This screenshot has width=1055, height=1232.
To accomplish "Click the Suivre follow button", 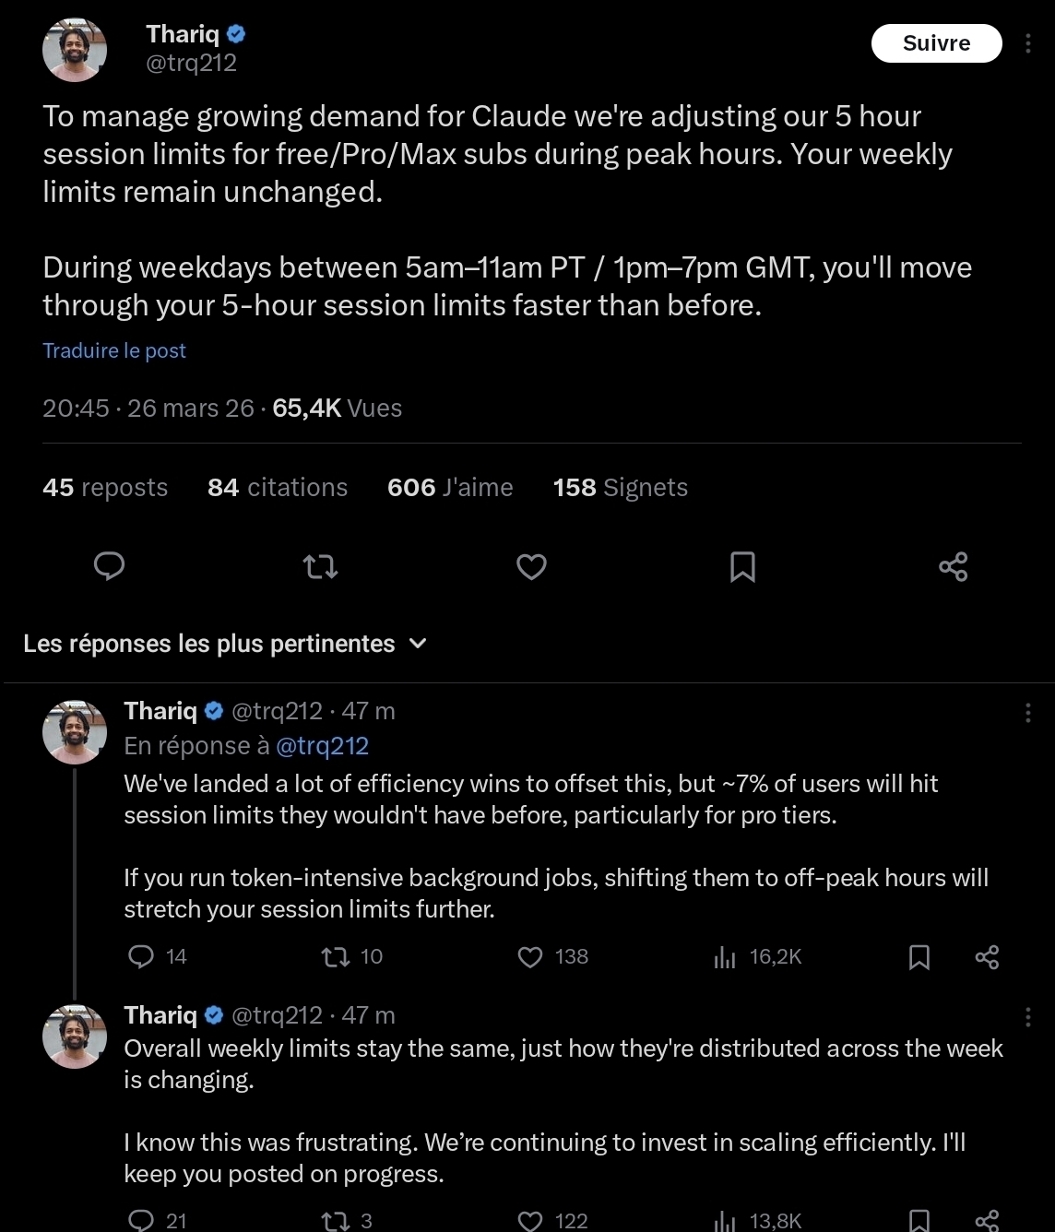I will point(936,43).
